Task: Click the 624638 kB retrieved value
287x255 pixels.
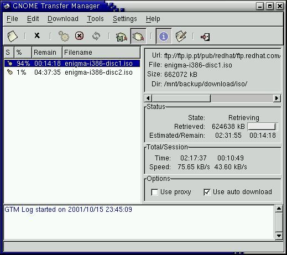Action: (228, 127)
